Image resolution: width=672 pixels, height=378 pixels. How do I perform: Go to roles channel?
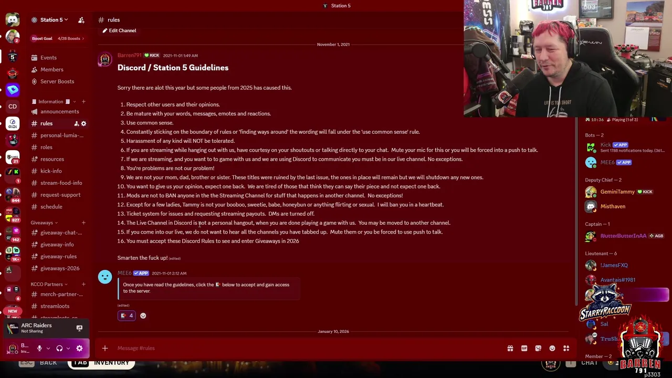pos(46,148)
